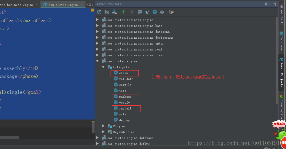Select the package lifecycle phase
This screenshot has height=149, width=286.
click(125, 97)
